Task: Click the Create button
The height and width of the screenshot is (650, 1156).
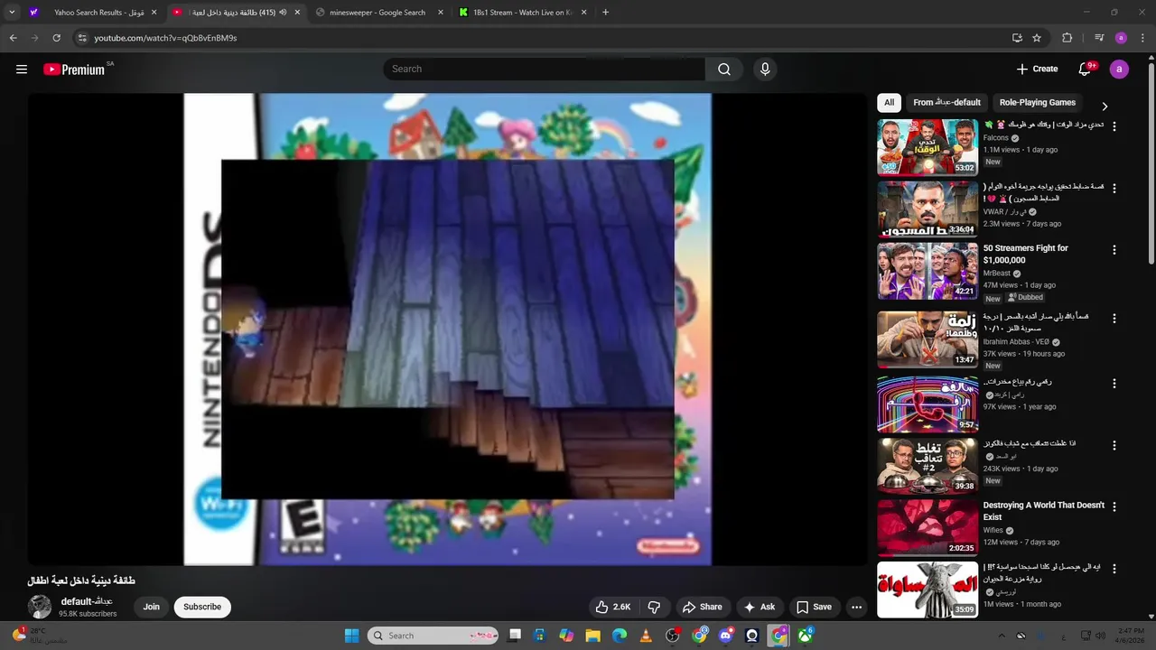Action: click(1037, 69)
